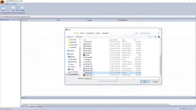Select the Downloads arrow icon in tree

click(69, 62)
